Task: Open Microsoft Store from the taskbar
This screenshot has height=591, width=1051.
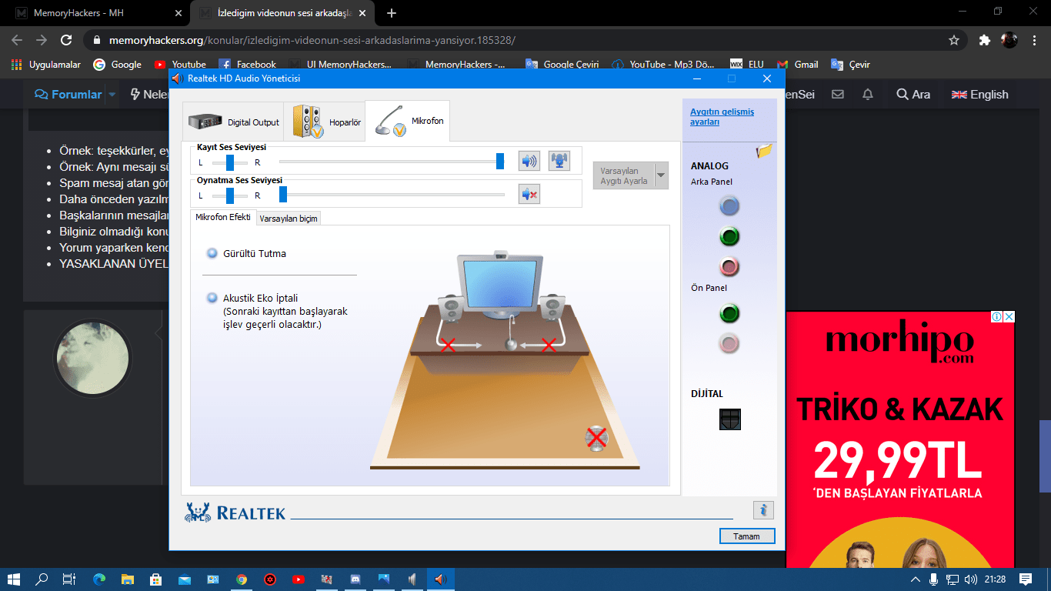Action: pos(156,579)
